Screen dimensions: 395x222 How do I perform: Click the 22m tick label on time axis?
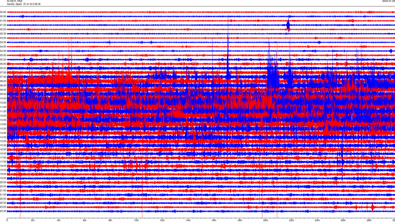coord(291,220)
